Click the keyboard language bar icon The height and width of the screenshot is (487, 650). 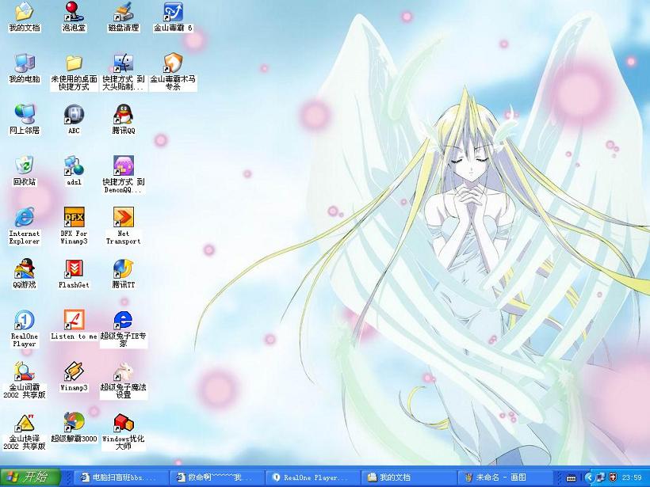point(572,477)
